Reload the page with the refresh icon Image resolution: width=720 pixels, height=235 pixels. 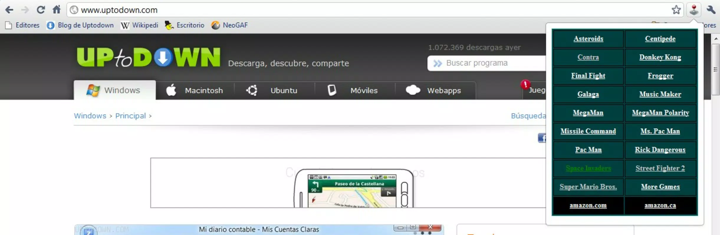pyautogui.click(x=41, y=10)
